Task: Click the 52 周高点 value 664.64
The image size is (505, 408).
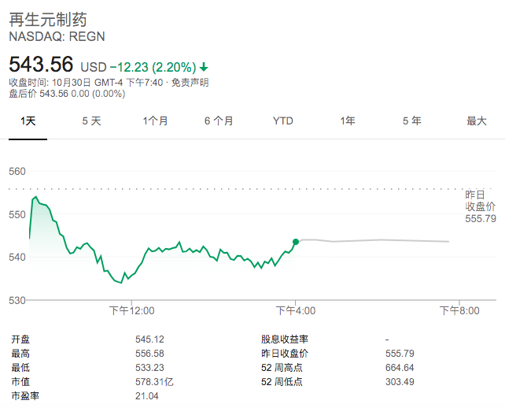Action: pos(400,368)
